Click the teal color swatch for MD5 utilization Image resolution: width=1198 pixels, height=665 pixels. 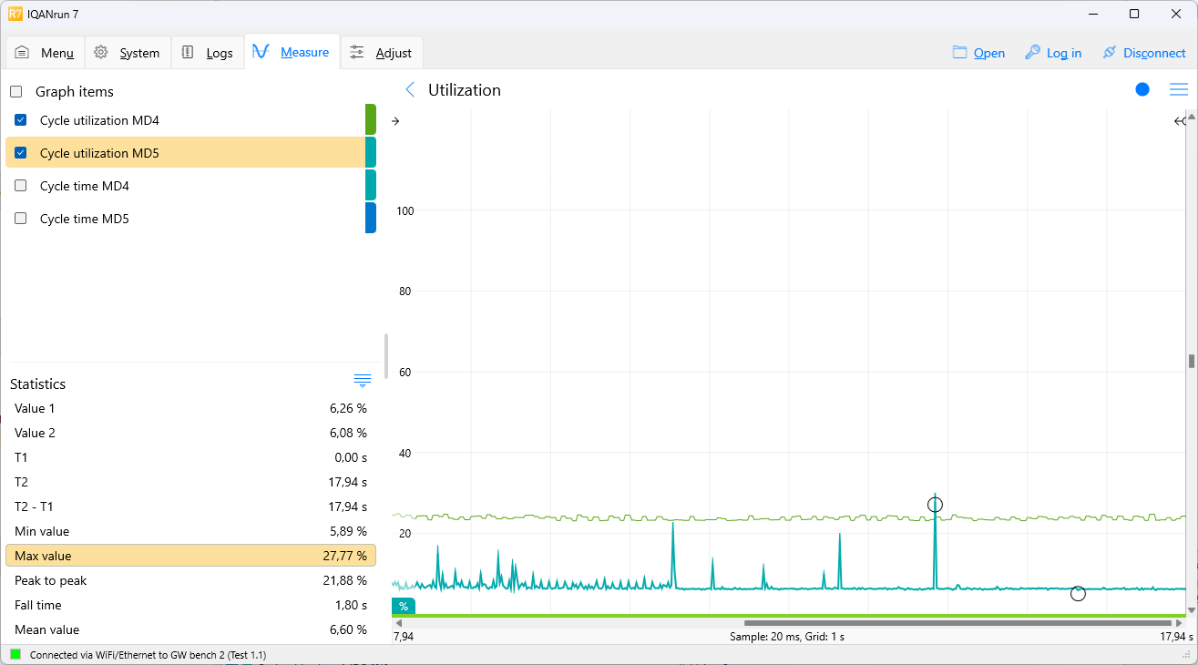(371, 153)
